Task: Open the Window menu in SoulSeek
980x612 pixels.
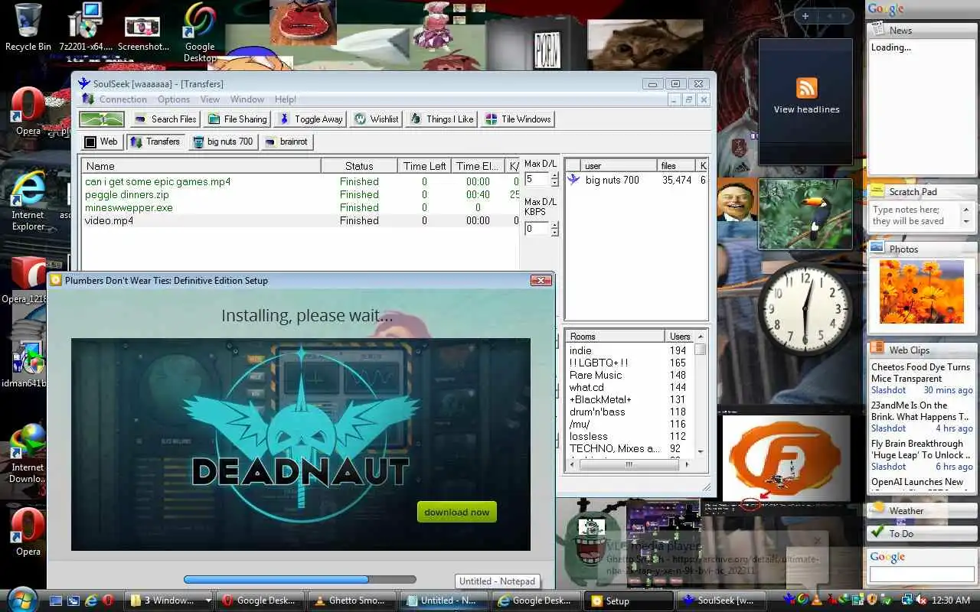Action: pos(247,99)
